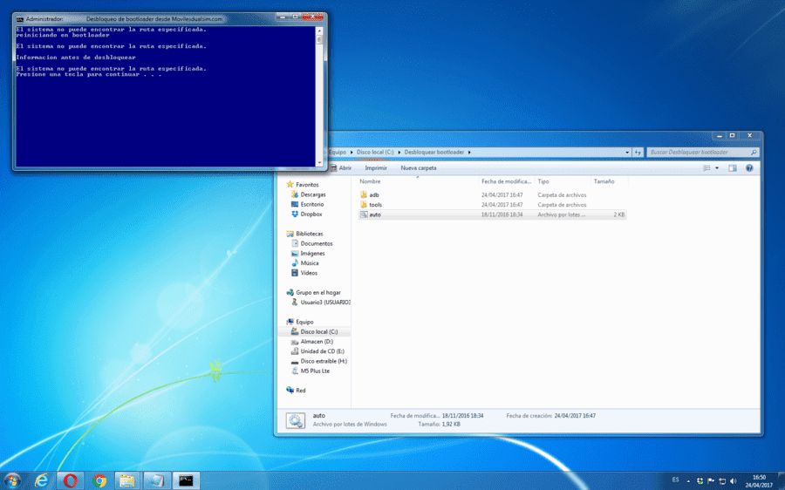Click the volume speaker tray icon
This screenshot has height=490, width=785.
tap(734, 481)
